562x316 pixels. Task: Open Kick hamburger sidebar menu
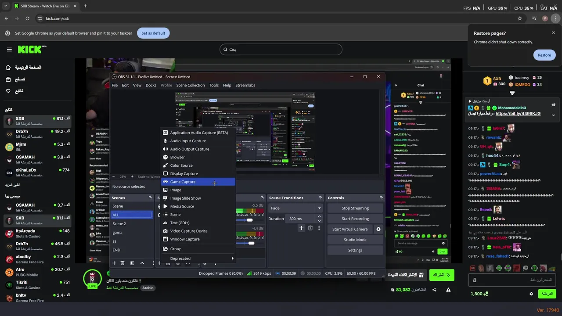9,50
